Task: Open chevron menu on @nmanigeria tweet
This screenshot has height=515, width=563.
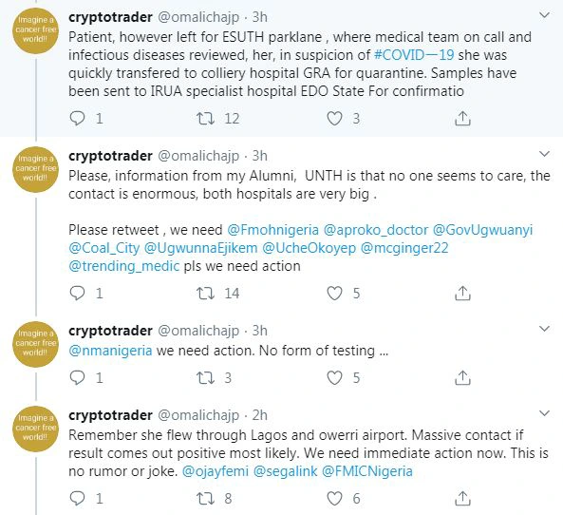Action: coord(545,329)
